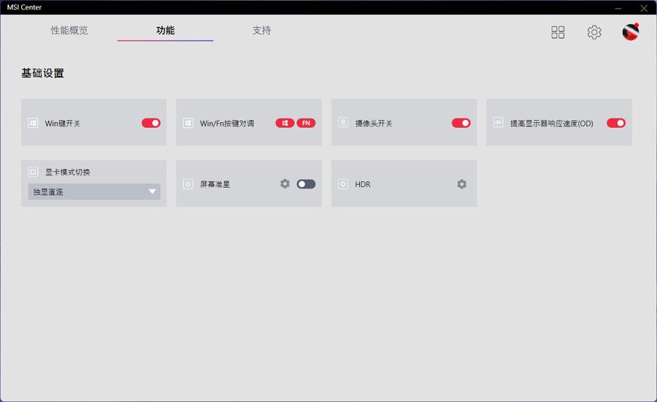Click the HDR label text
Screen dimensions: 657x402
pos(363,184)
